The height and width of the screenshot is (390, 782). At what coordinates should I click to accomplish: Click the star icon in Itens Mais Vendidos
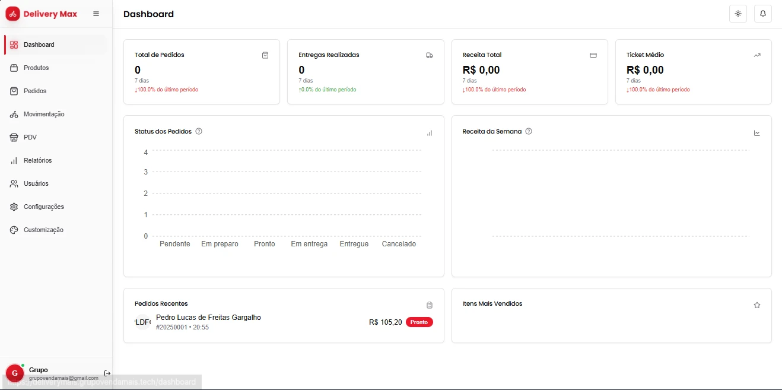click(x=757, y=305)
